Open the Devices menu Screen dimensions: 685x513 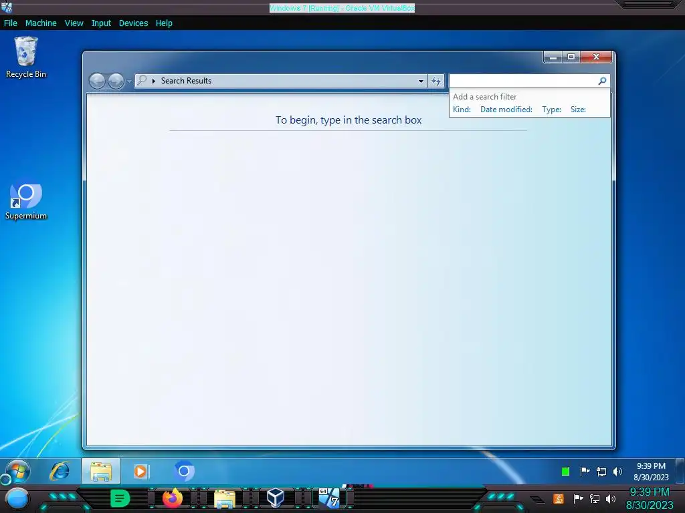[x=133, y=23]
